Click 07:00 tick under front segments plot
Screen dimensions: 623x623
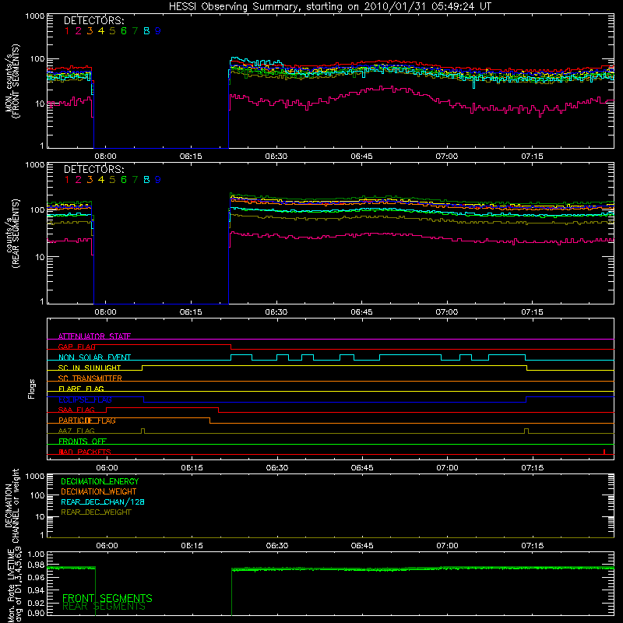(446, 157)
